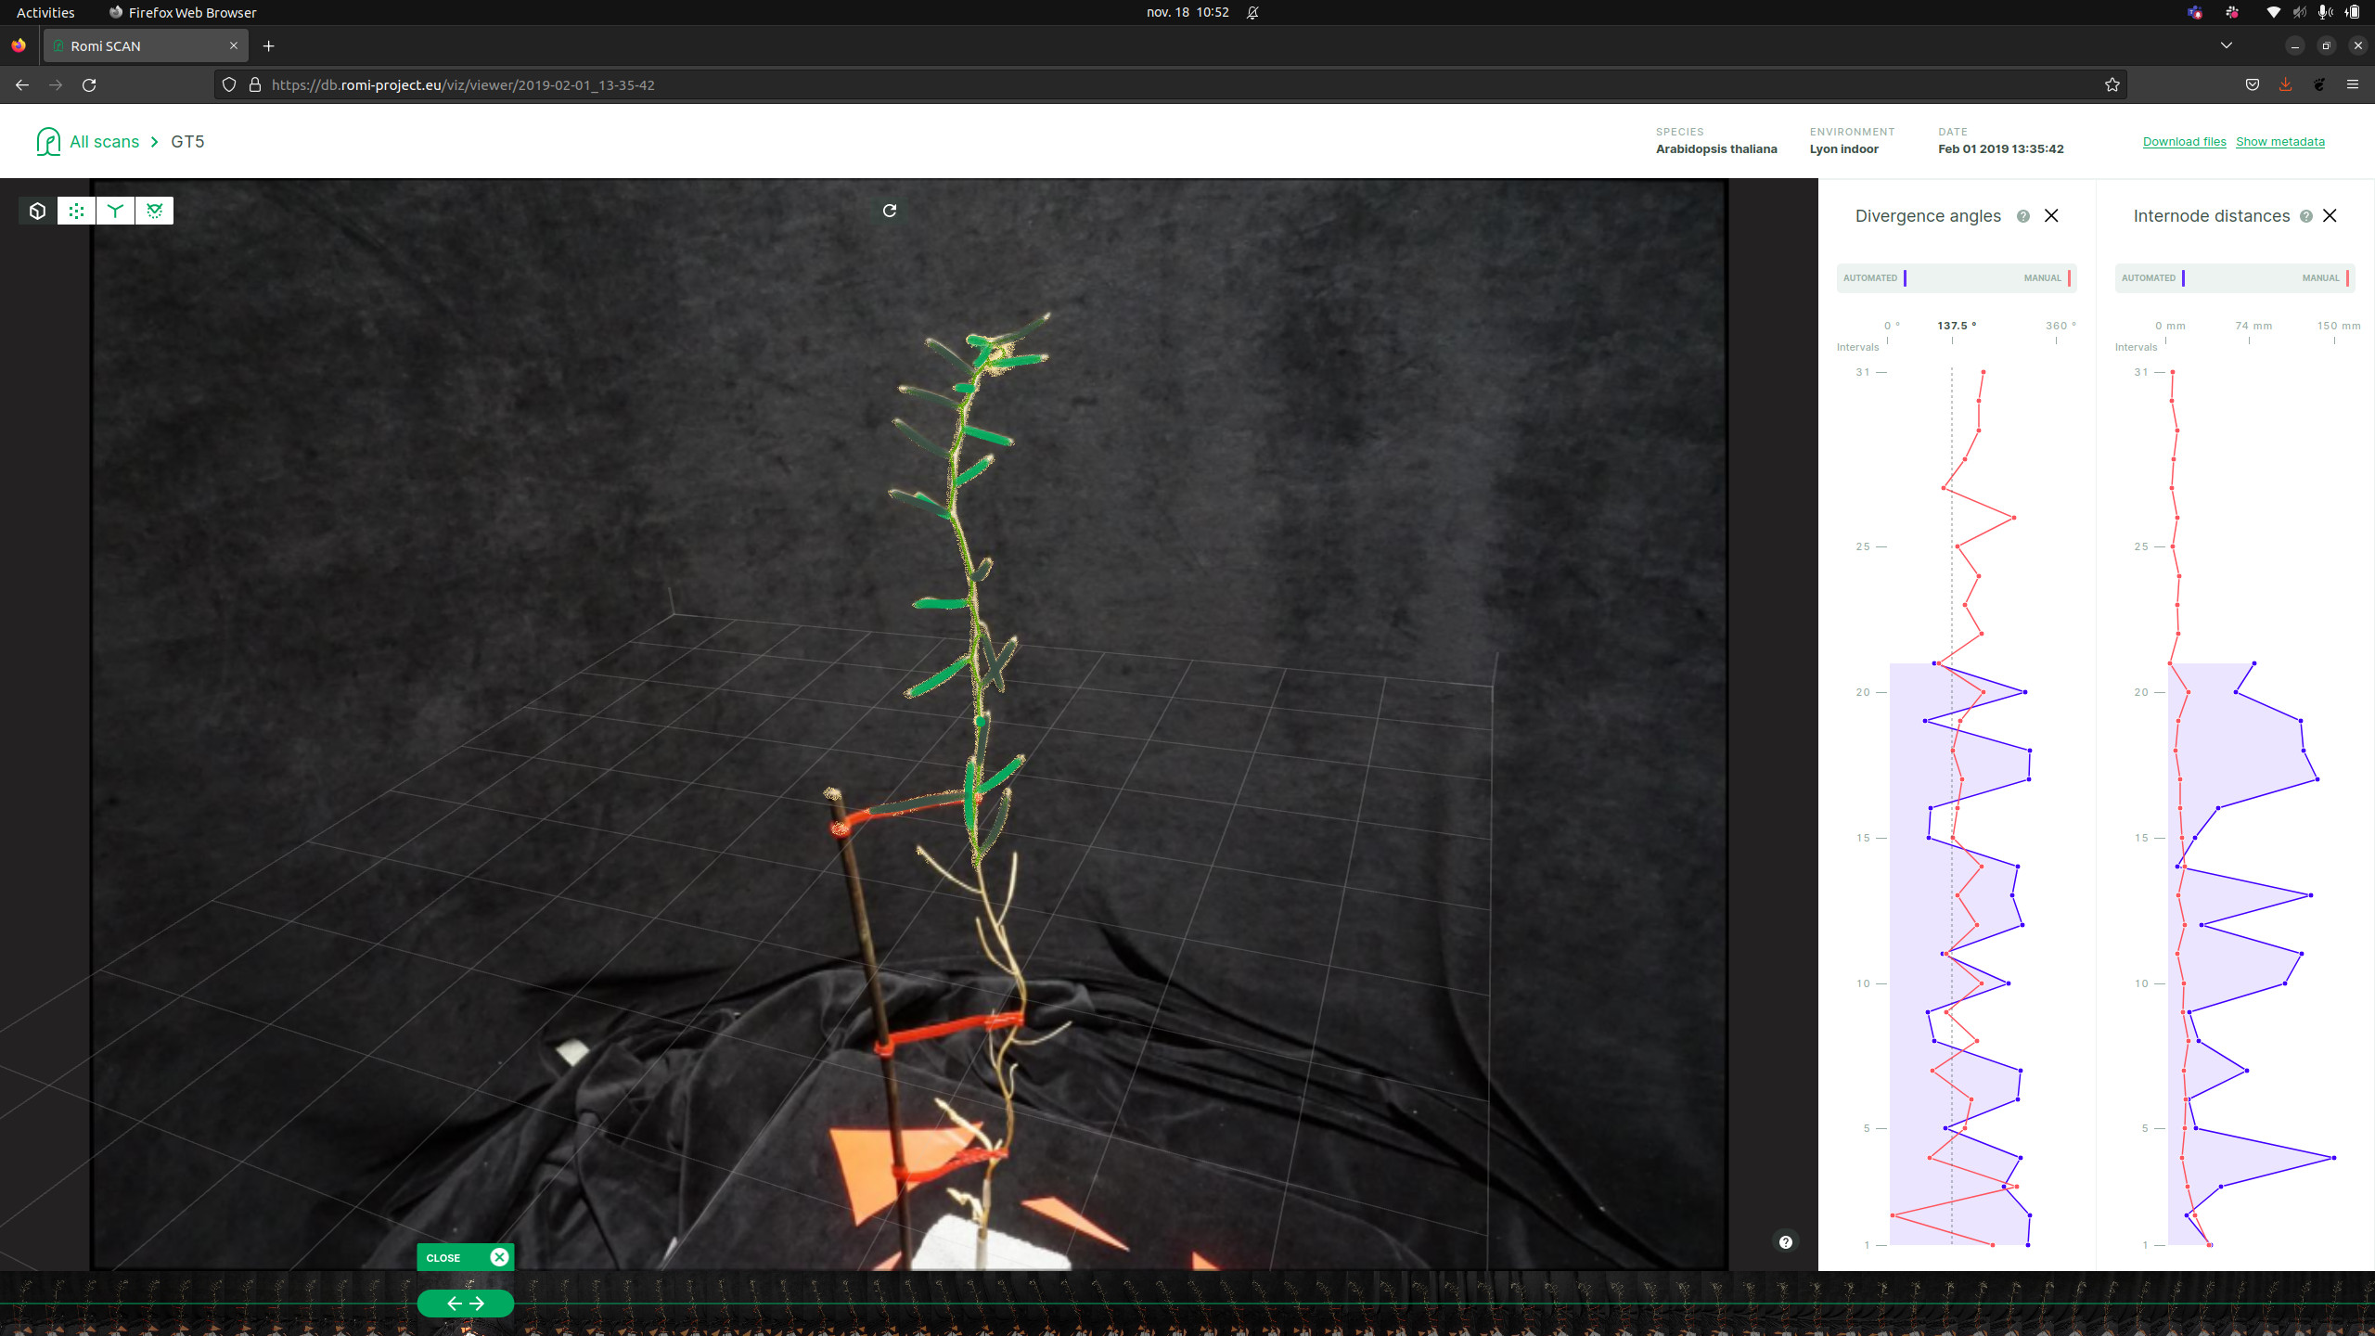The height and width of the screenshot is (1336, 2375).
Task: Click Show metadata link
Action: click(2279, 141)
